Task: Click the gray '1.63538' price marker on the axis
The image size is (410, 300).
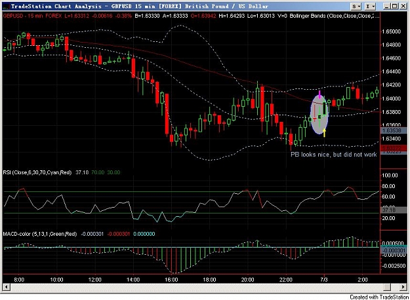Action: (x=393, y=130)
